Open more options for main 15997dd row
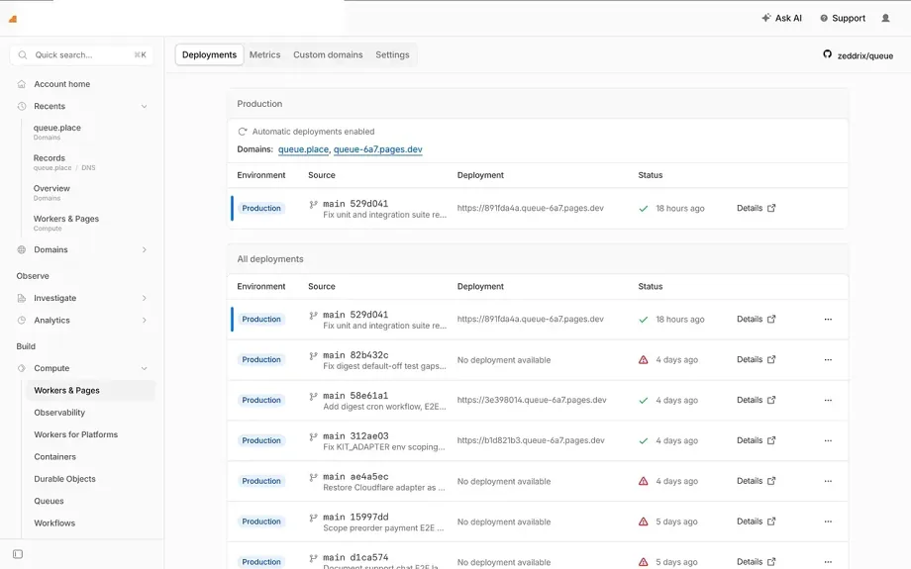911x569 pixels. [x=828, y=522]
